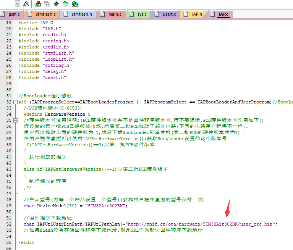Switch to the gsm.c tab

[x=13, y=14]
